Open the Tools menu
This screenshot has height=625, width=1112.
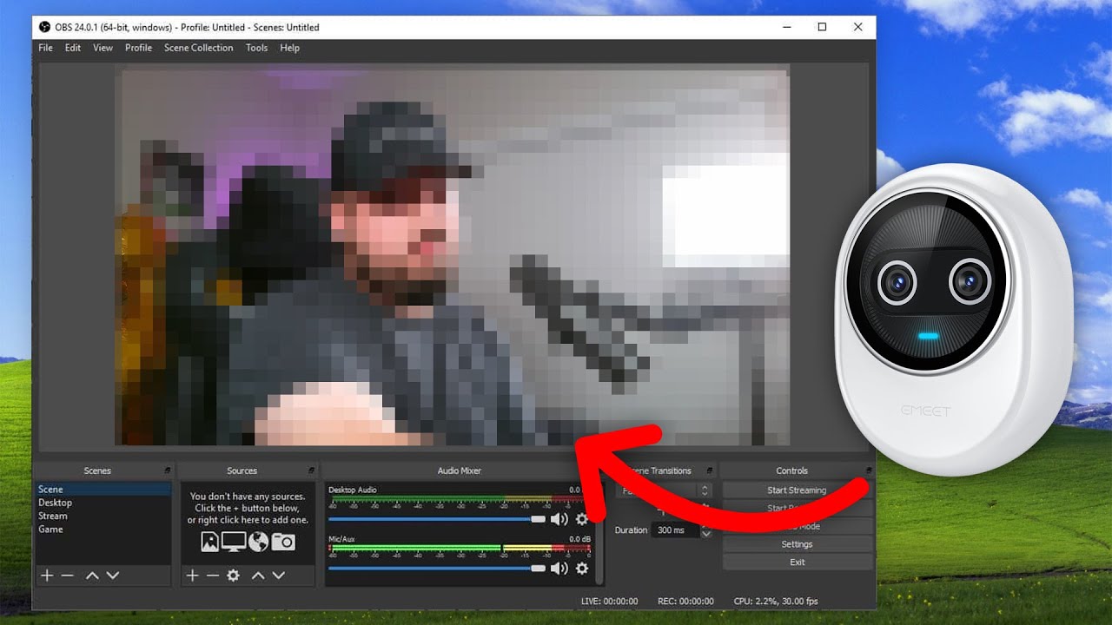click(x=256, y=48)
